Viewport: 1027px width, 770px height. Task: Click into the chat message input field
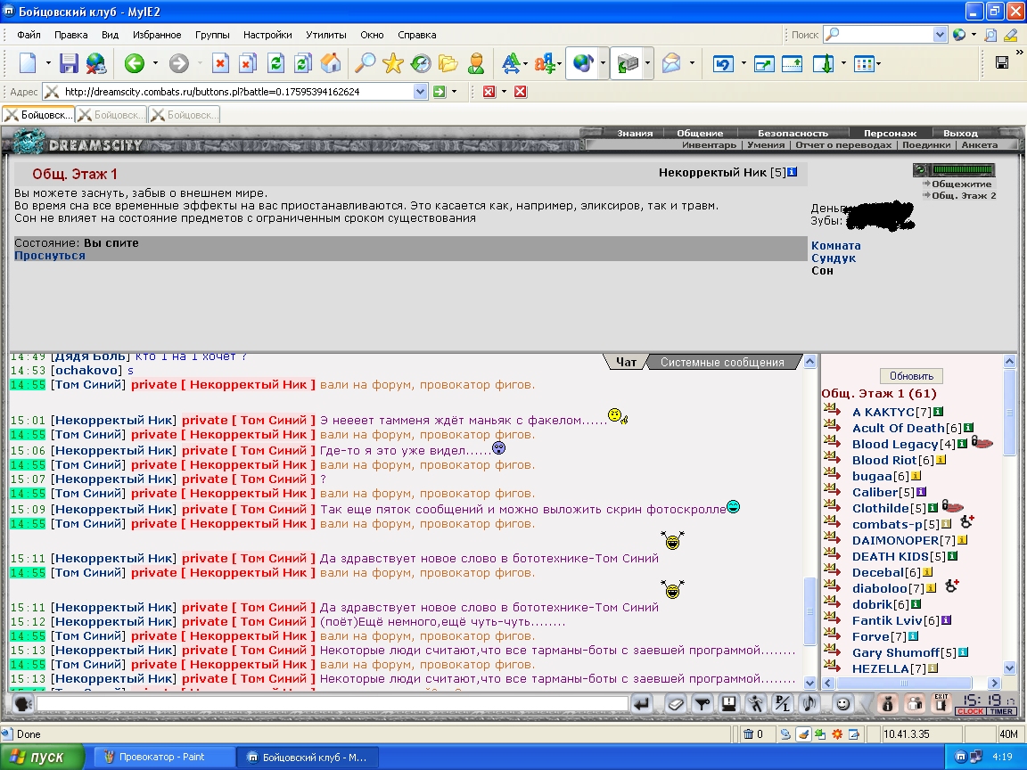(332, 704)
